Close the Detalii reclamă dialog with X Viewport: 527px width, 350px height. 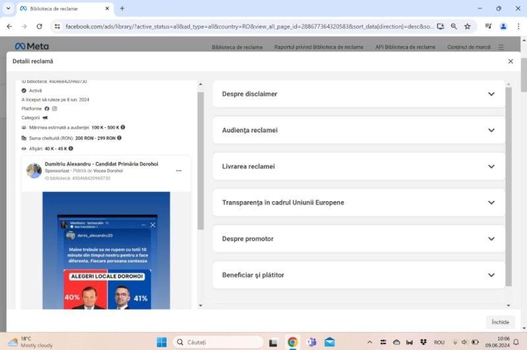click(511, 61)
